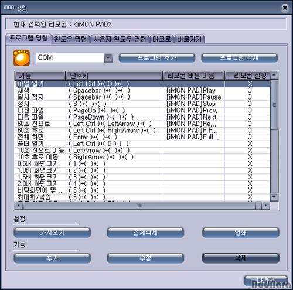The image size is (293, 290).
Task: Select the 10초 후로 이동 row
Action: point(142,157)
